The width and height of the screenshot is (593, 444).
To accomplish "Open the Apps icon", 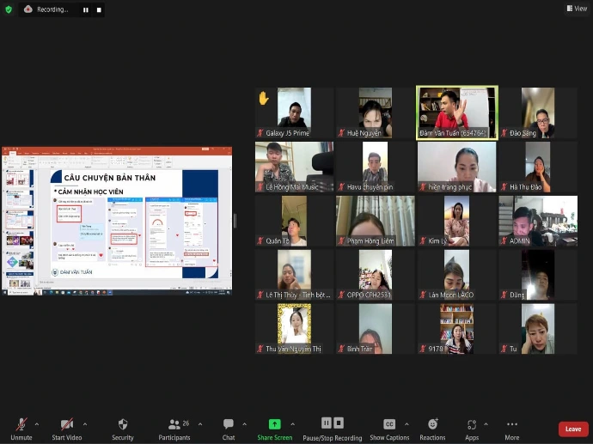I will (472, 424).
